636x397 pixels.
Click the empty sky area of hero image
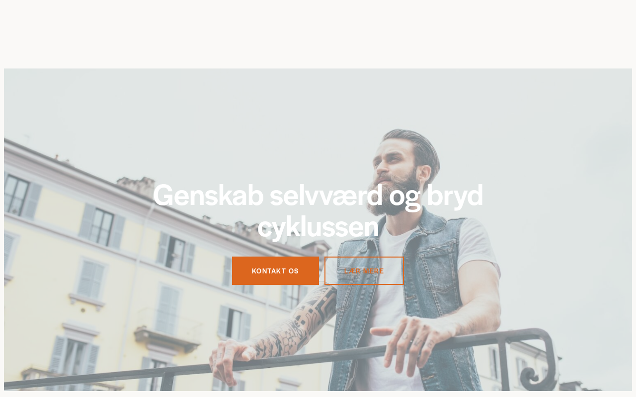click(199, 109)
